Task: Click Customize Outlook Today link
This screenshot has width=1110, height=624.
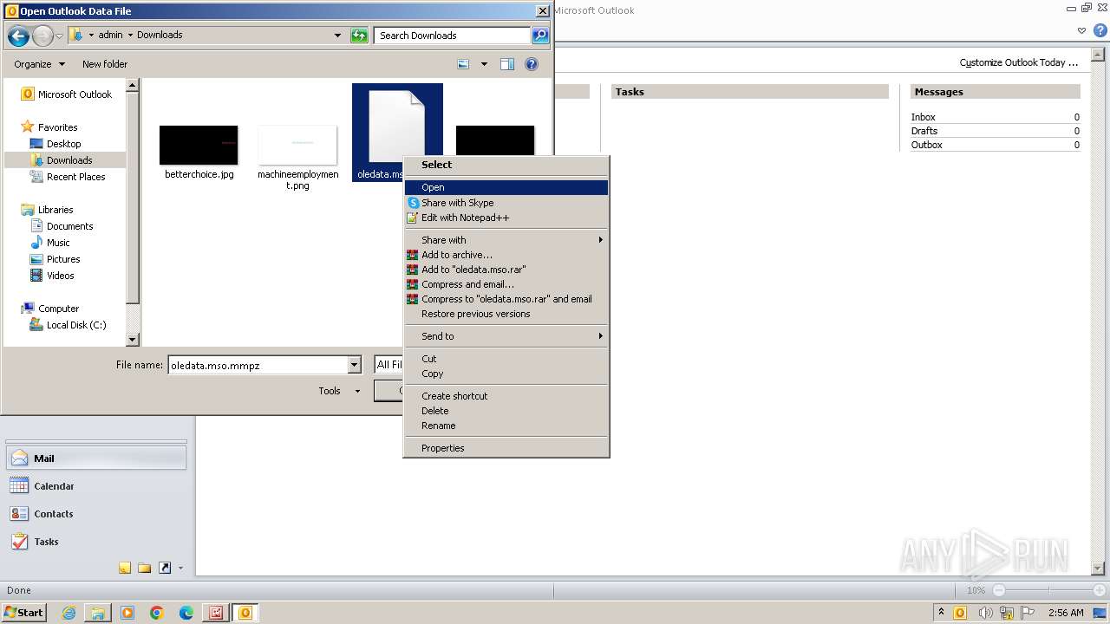Action: (x=1018, y=62)
